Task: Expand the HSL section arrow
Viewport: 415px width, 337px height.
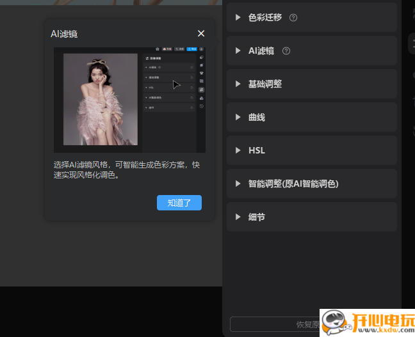Action: (x=238, y=150)
